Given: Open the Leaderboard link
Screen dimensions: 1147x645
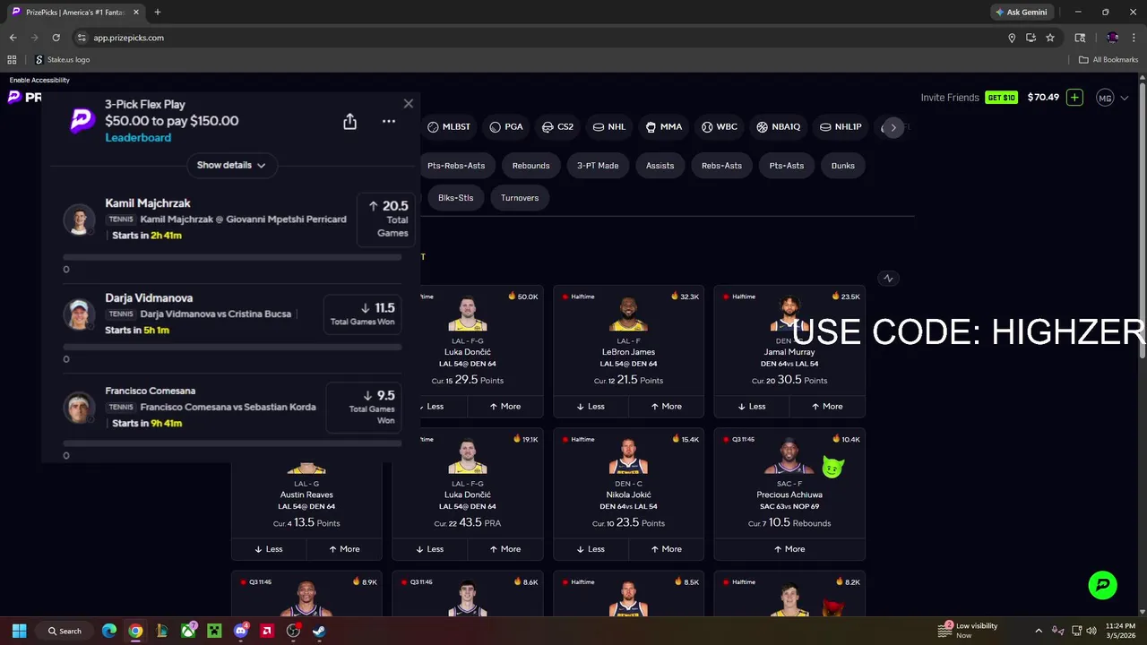Looking at the screenshot, I should (x=138, y=137).
